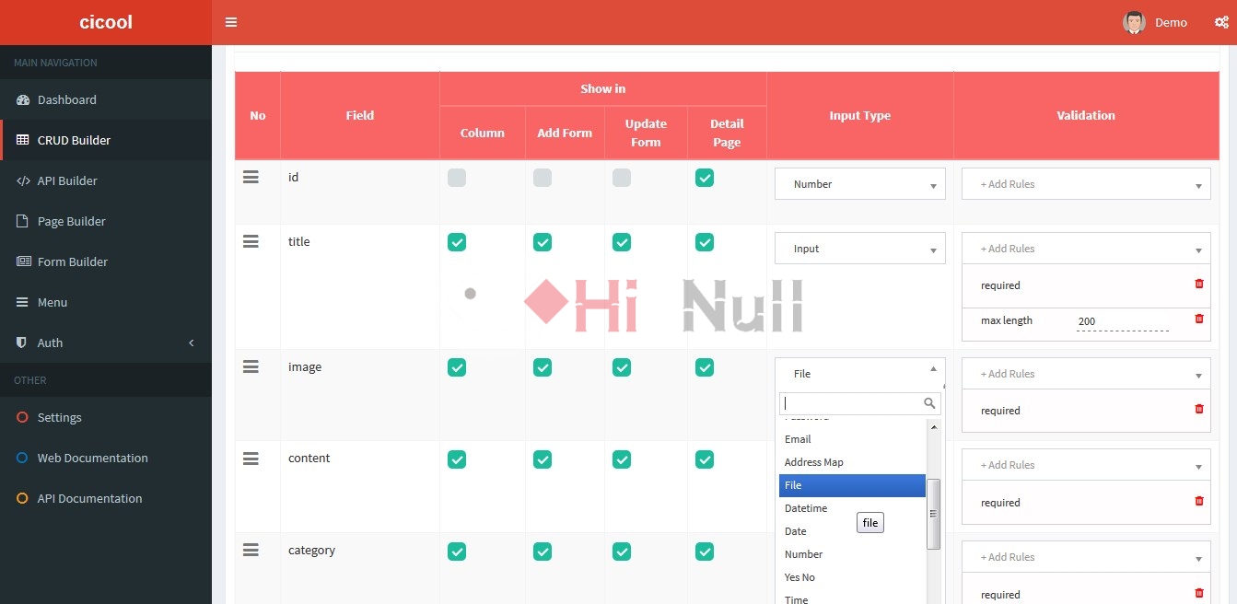Open the category Add Rules dropdown
The height and width of the screenshot is (604, 1237).
click(1086, 557)
